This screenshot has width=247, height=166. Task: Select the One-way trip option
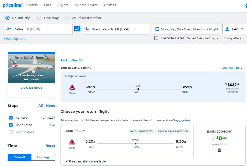[39, 18]
